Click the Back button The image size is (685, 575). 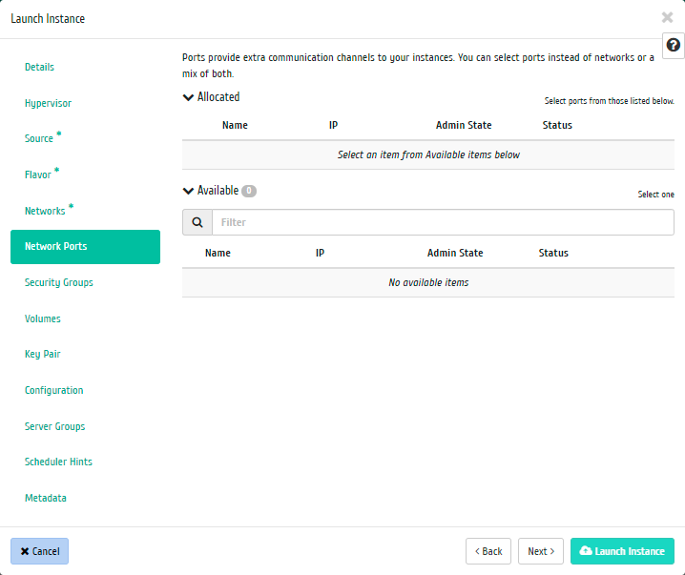(x=488, y=551)
